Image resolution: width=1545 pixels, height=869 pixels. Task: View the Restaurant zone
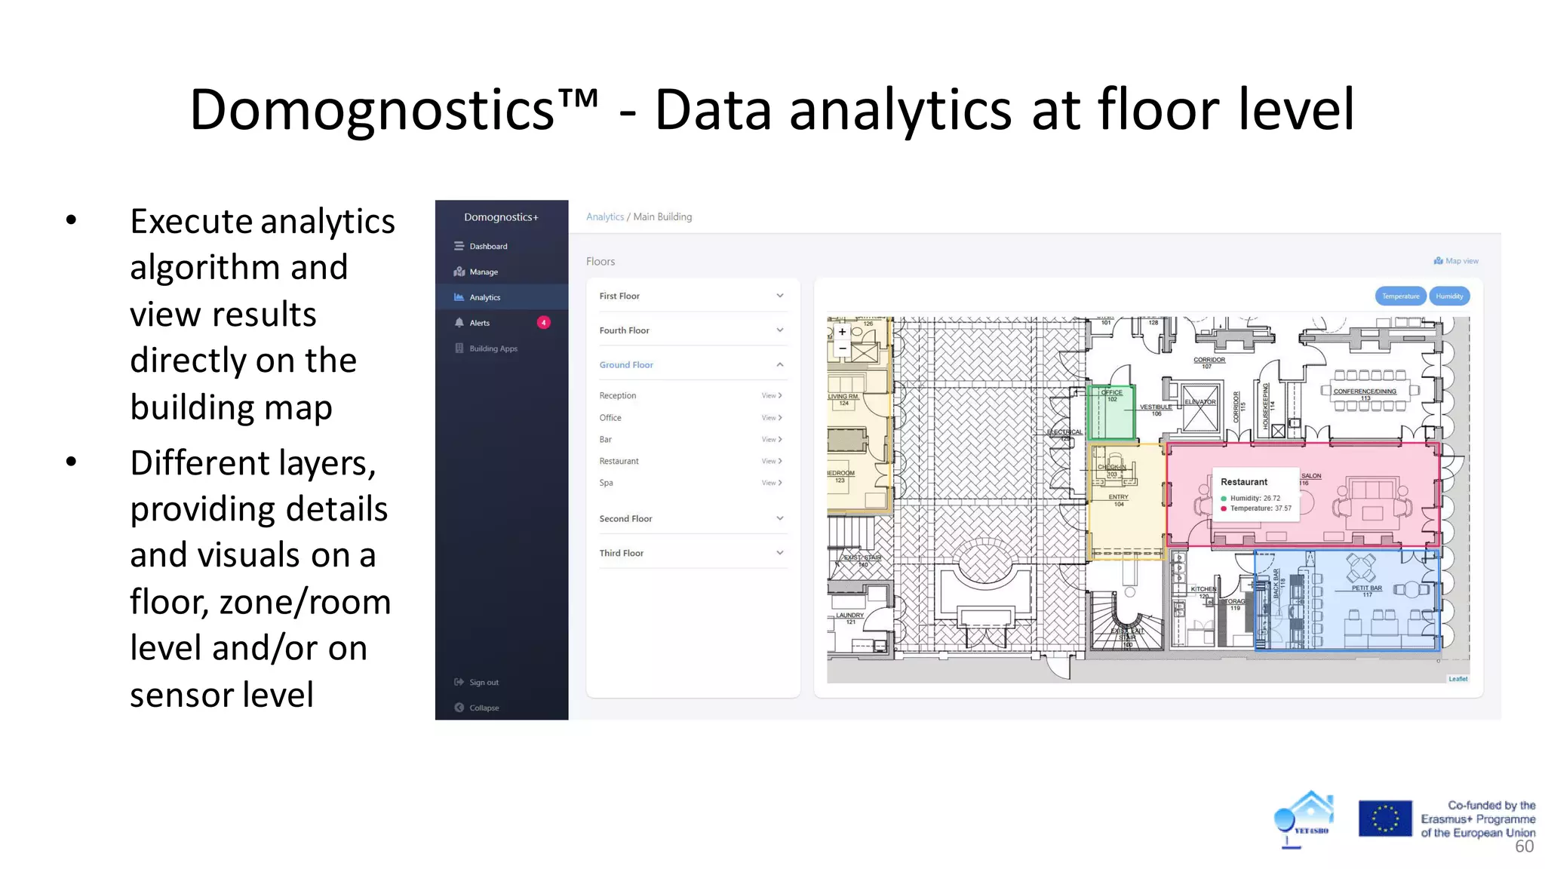coord(772,461)
